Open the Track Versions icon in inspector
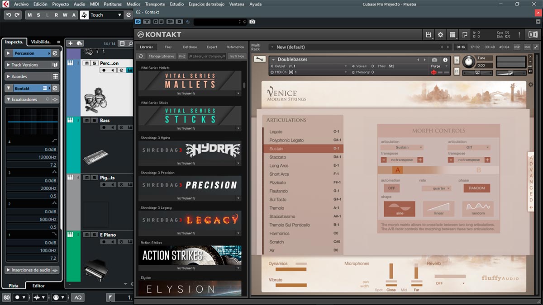The width and height of the screenshot is (543, 305). pyautogui.click(x=55, y=65)
